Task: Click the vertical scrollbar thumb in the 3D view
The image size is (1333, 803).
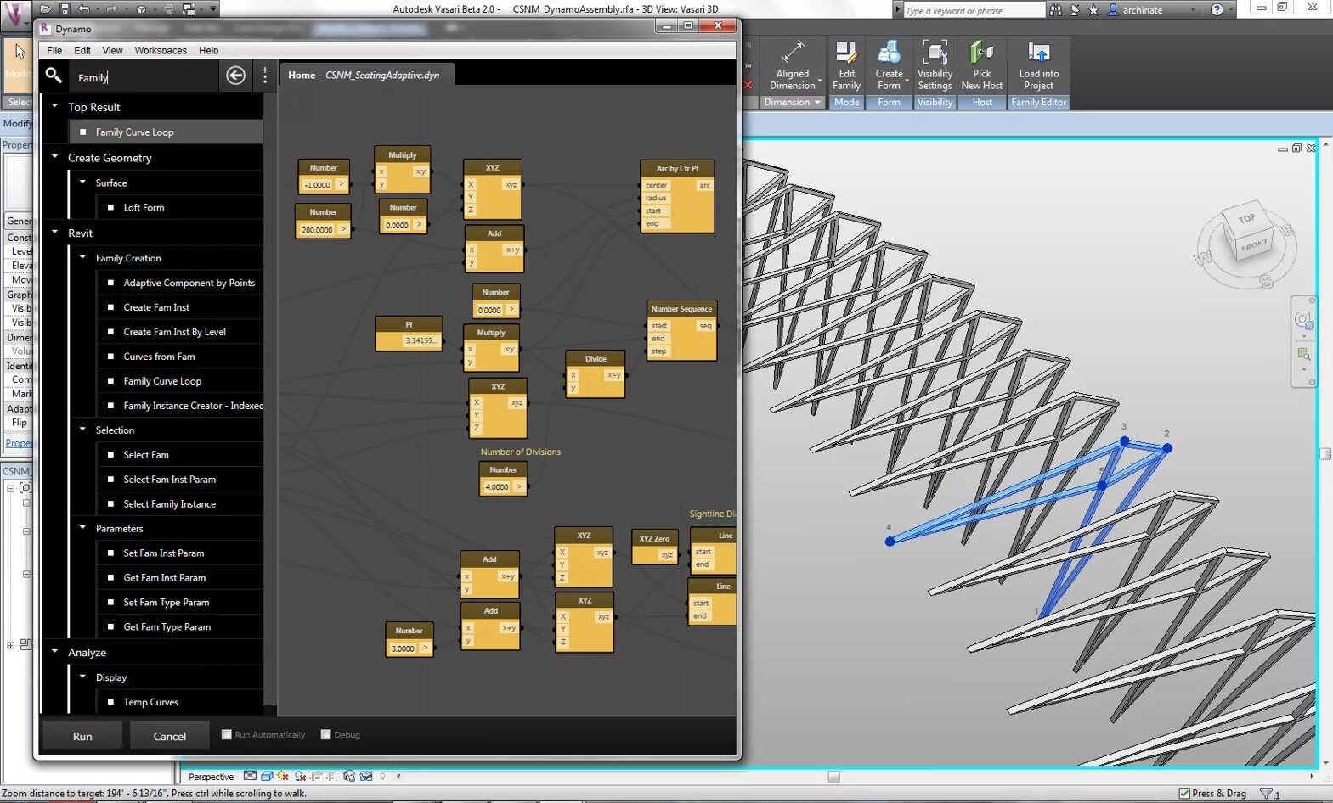Action: tap(1325, 453)
